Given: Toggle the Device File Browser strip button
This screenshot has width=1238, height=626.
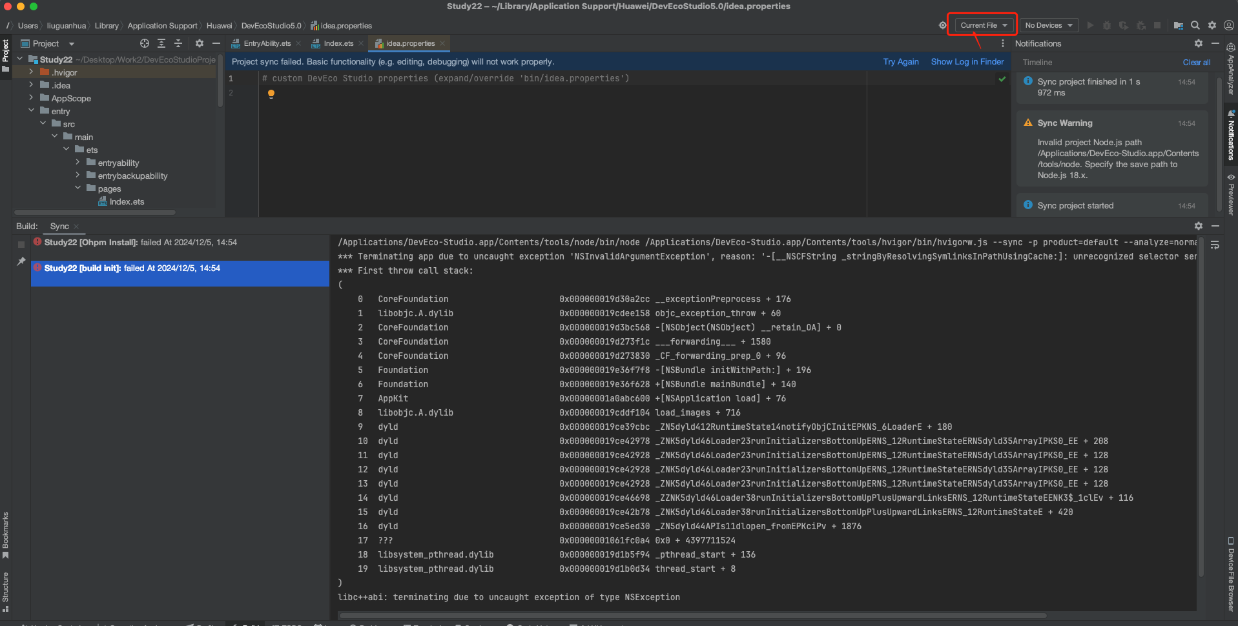Looking at the screenshot, I should [x=1231, y=574].
